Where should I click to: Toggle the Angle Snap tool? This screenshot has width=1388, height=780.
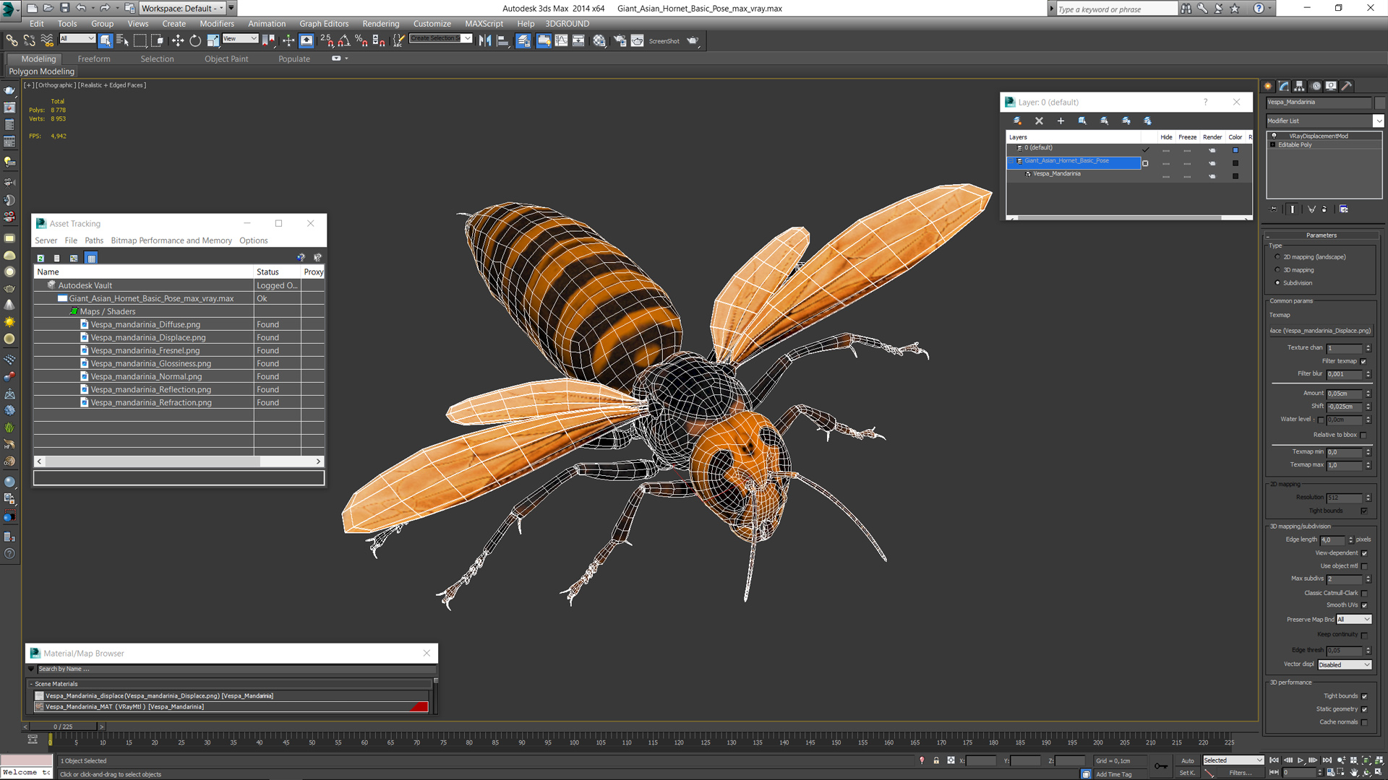click(x=344, y=40)
